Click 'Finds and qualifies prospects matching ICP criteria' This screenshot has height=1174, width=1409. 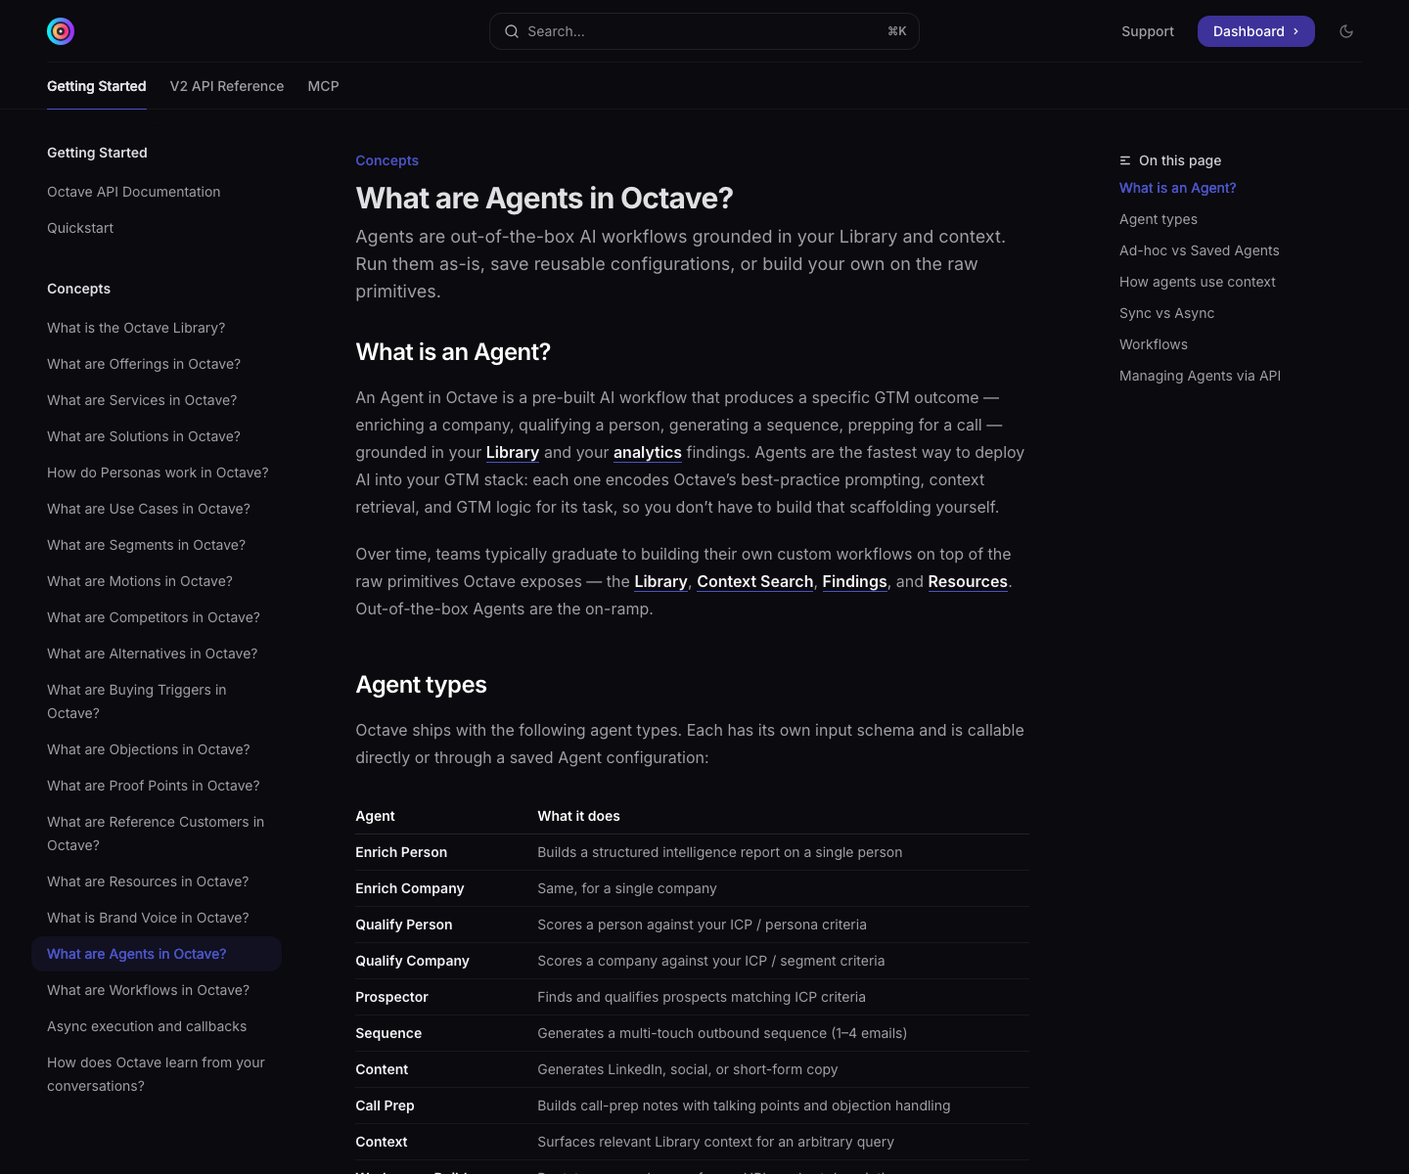click(702, 997)
